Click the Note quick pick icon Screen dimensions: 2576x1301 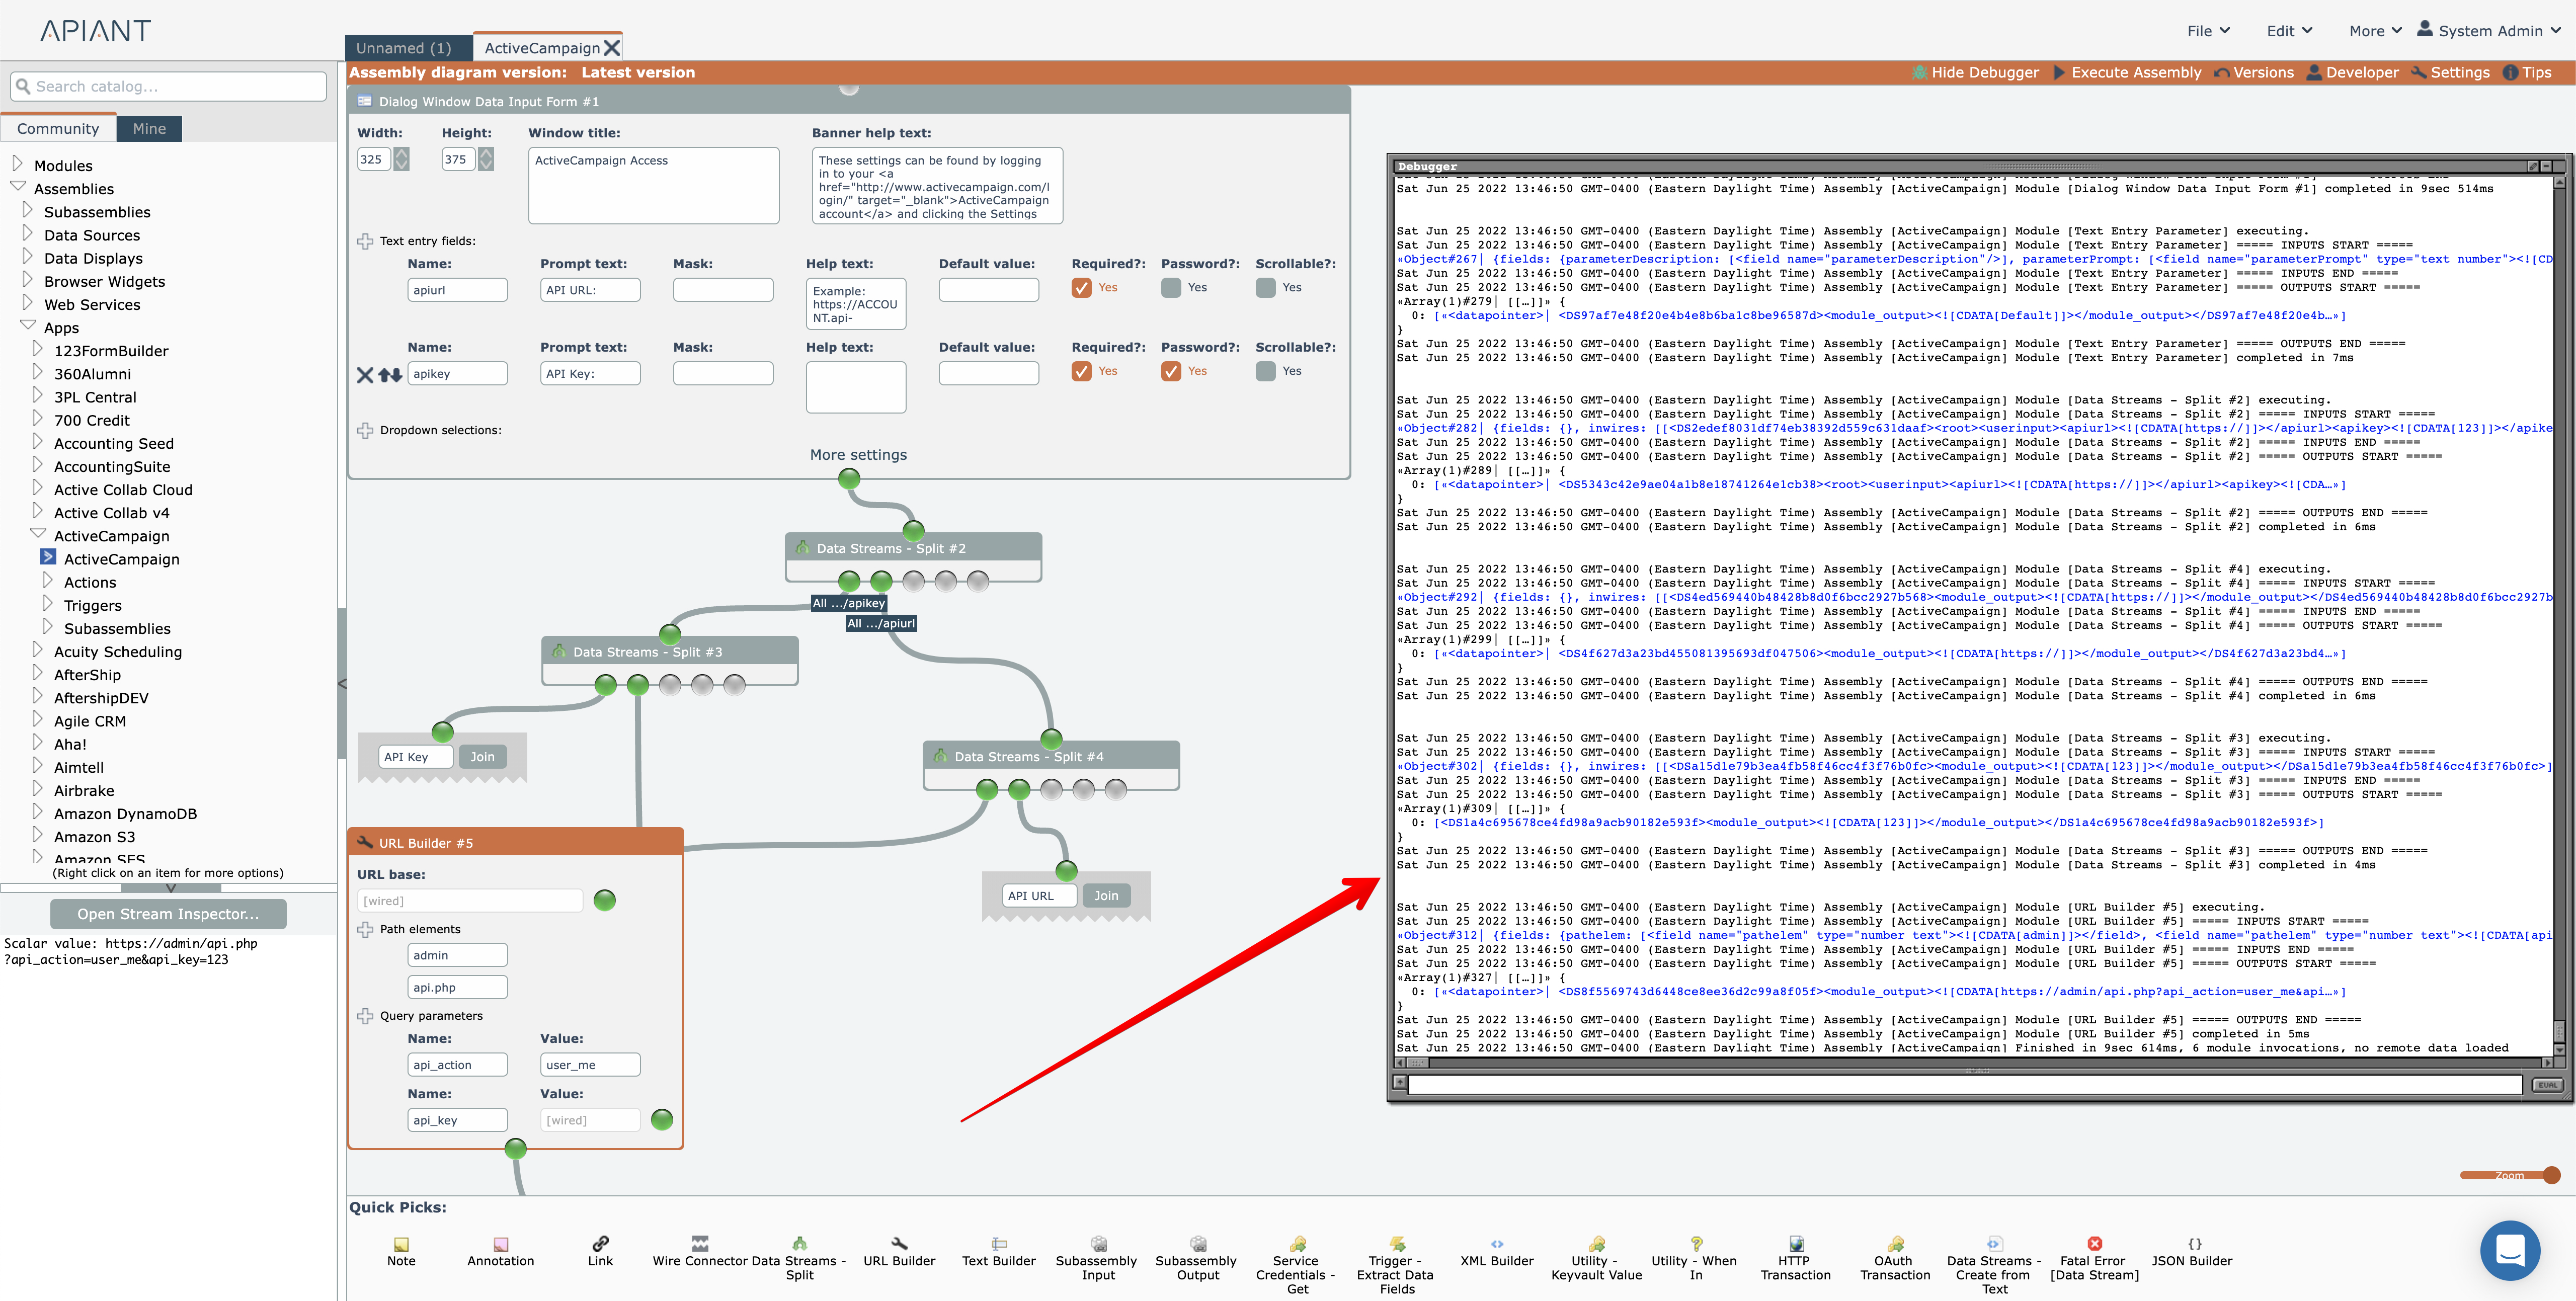click(401, 1244)
